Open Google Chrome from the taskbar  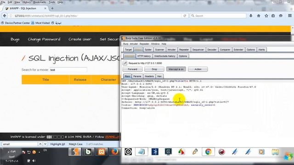[x=208, y=152]
